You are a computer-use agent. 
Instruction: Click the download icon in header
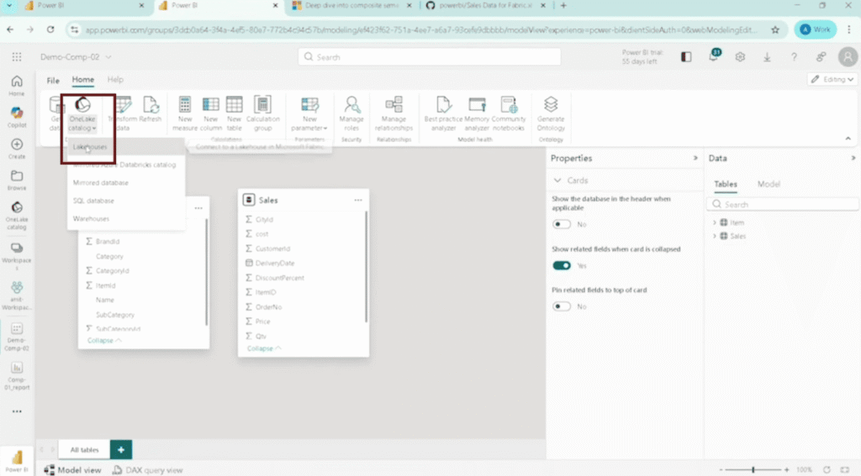point(767,57)
